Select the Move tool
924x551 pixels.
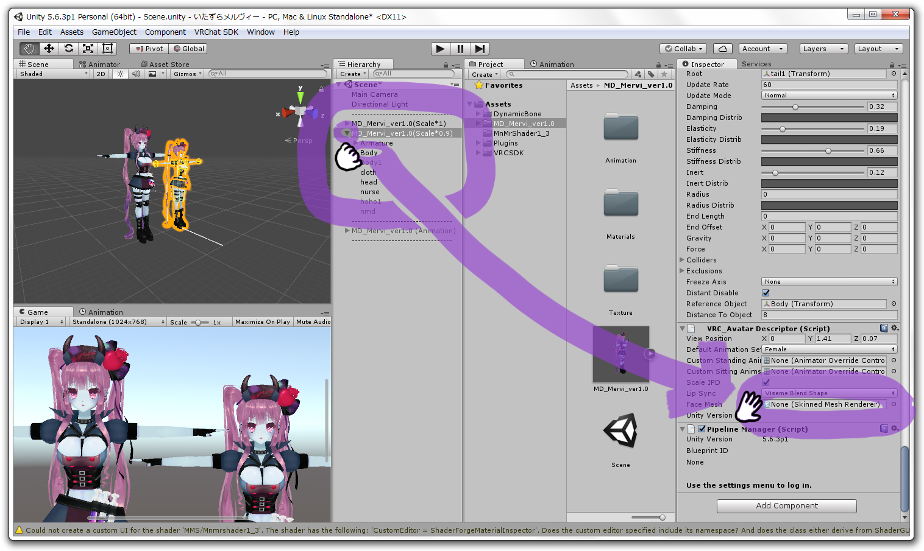coord(49,49)
